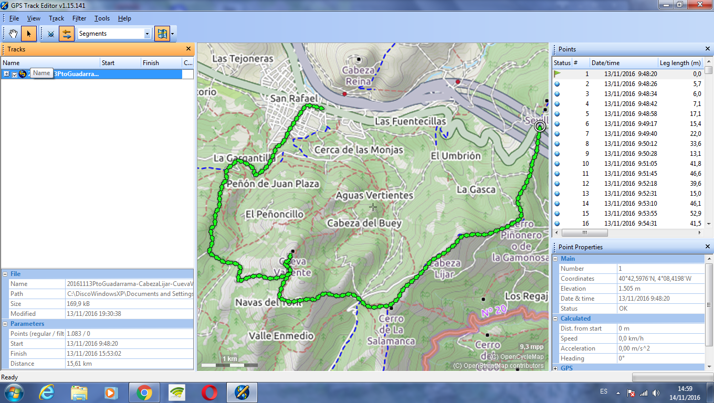Click the blue status dot for point 5

click(x=556, y=114)
